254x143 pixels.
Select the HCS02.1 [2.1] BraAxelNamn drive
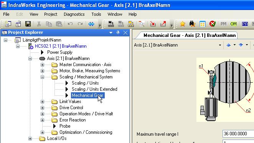coord(61,46)
